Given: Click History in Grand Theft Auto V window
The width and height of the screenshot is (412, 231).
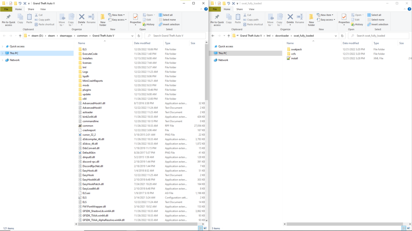Looking at the screenshot, I should pos(148,24).
